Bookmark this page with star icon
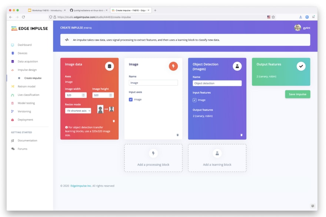Viewport: 326px width, 217px height. click(273, 17)
